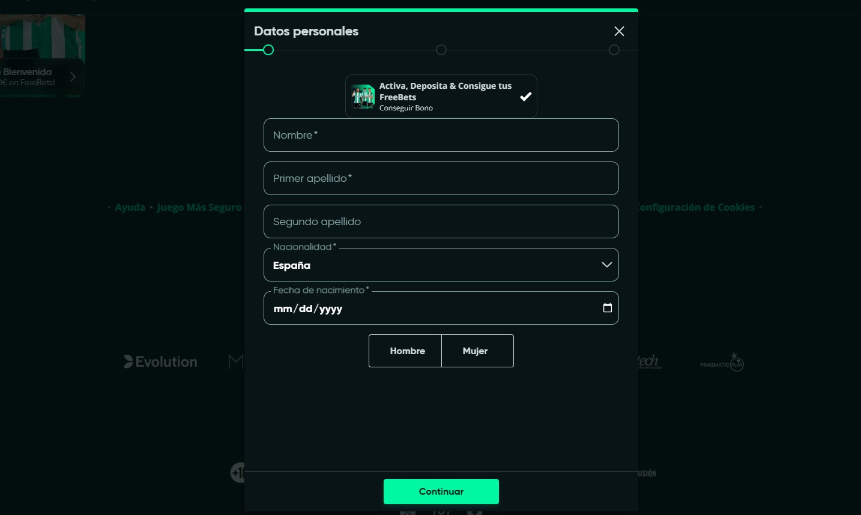Viewport: 861px width, 515px height.
Task: Click the Conseguir Bono text
Action: [x=406, y=108]
